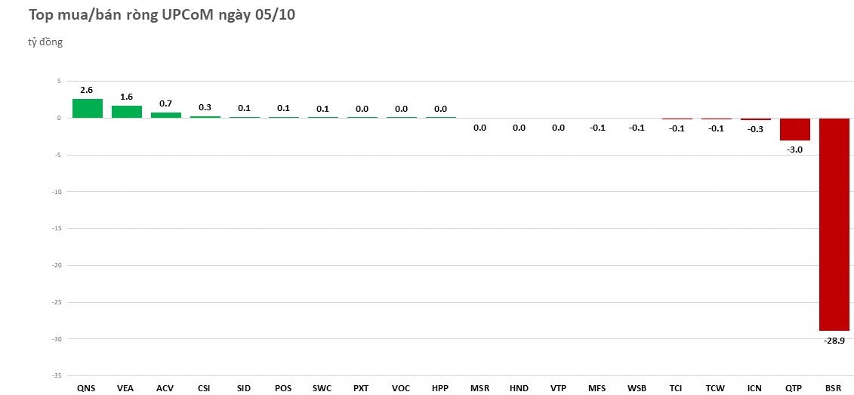The width and height of the screenshot is (854, 395).
Task: Select the green ACV bar
Action: [165, 115]
